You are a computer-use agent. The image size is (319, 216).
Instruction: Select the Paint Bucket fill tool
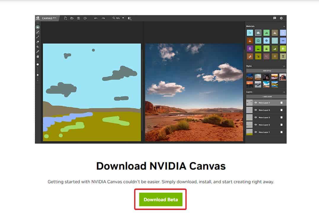pos(38,46)
